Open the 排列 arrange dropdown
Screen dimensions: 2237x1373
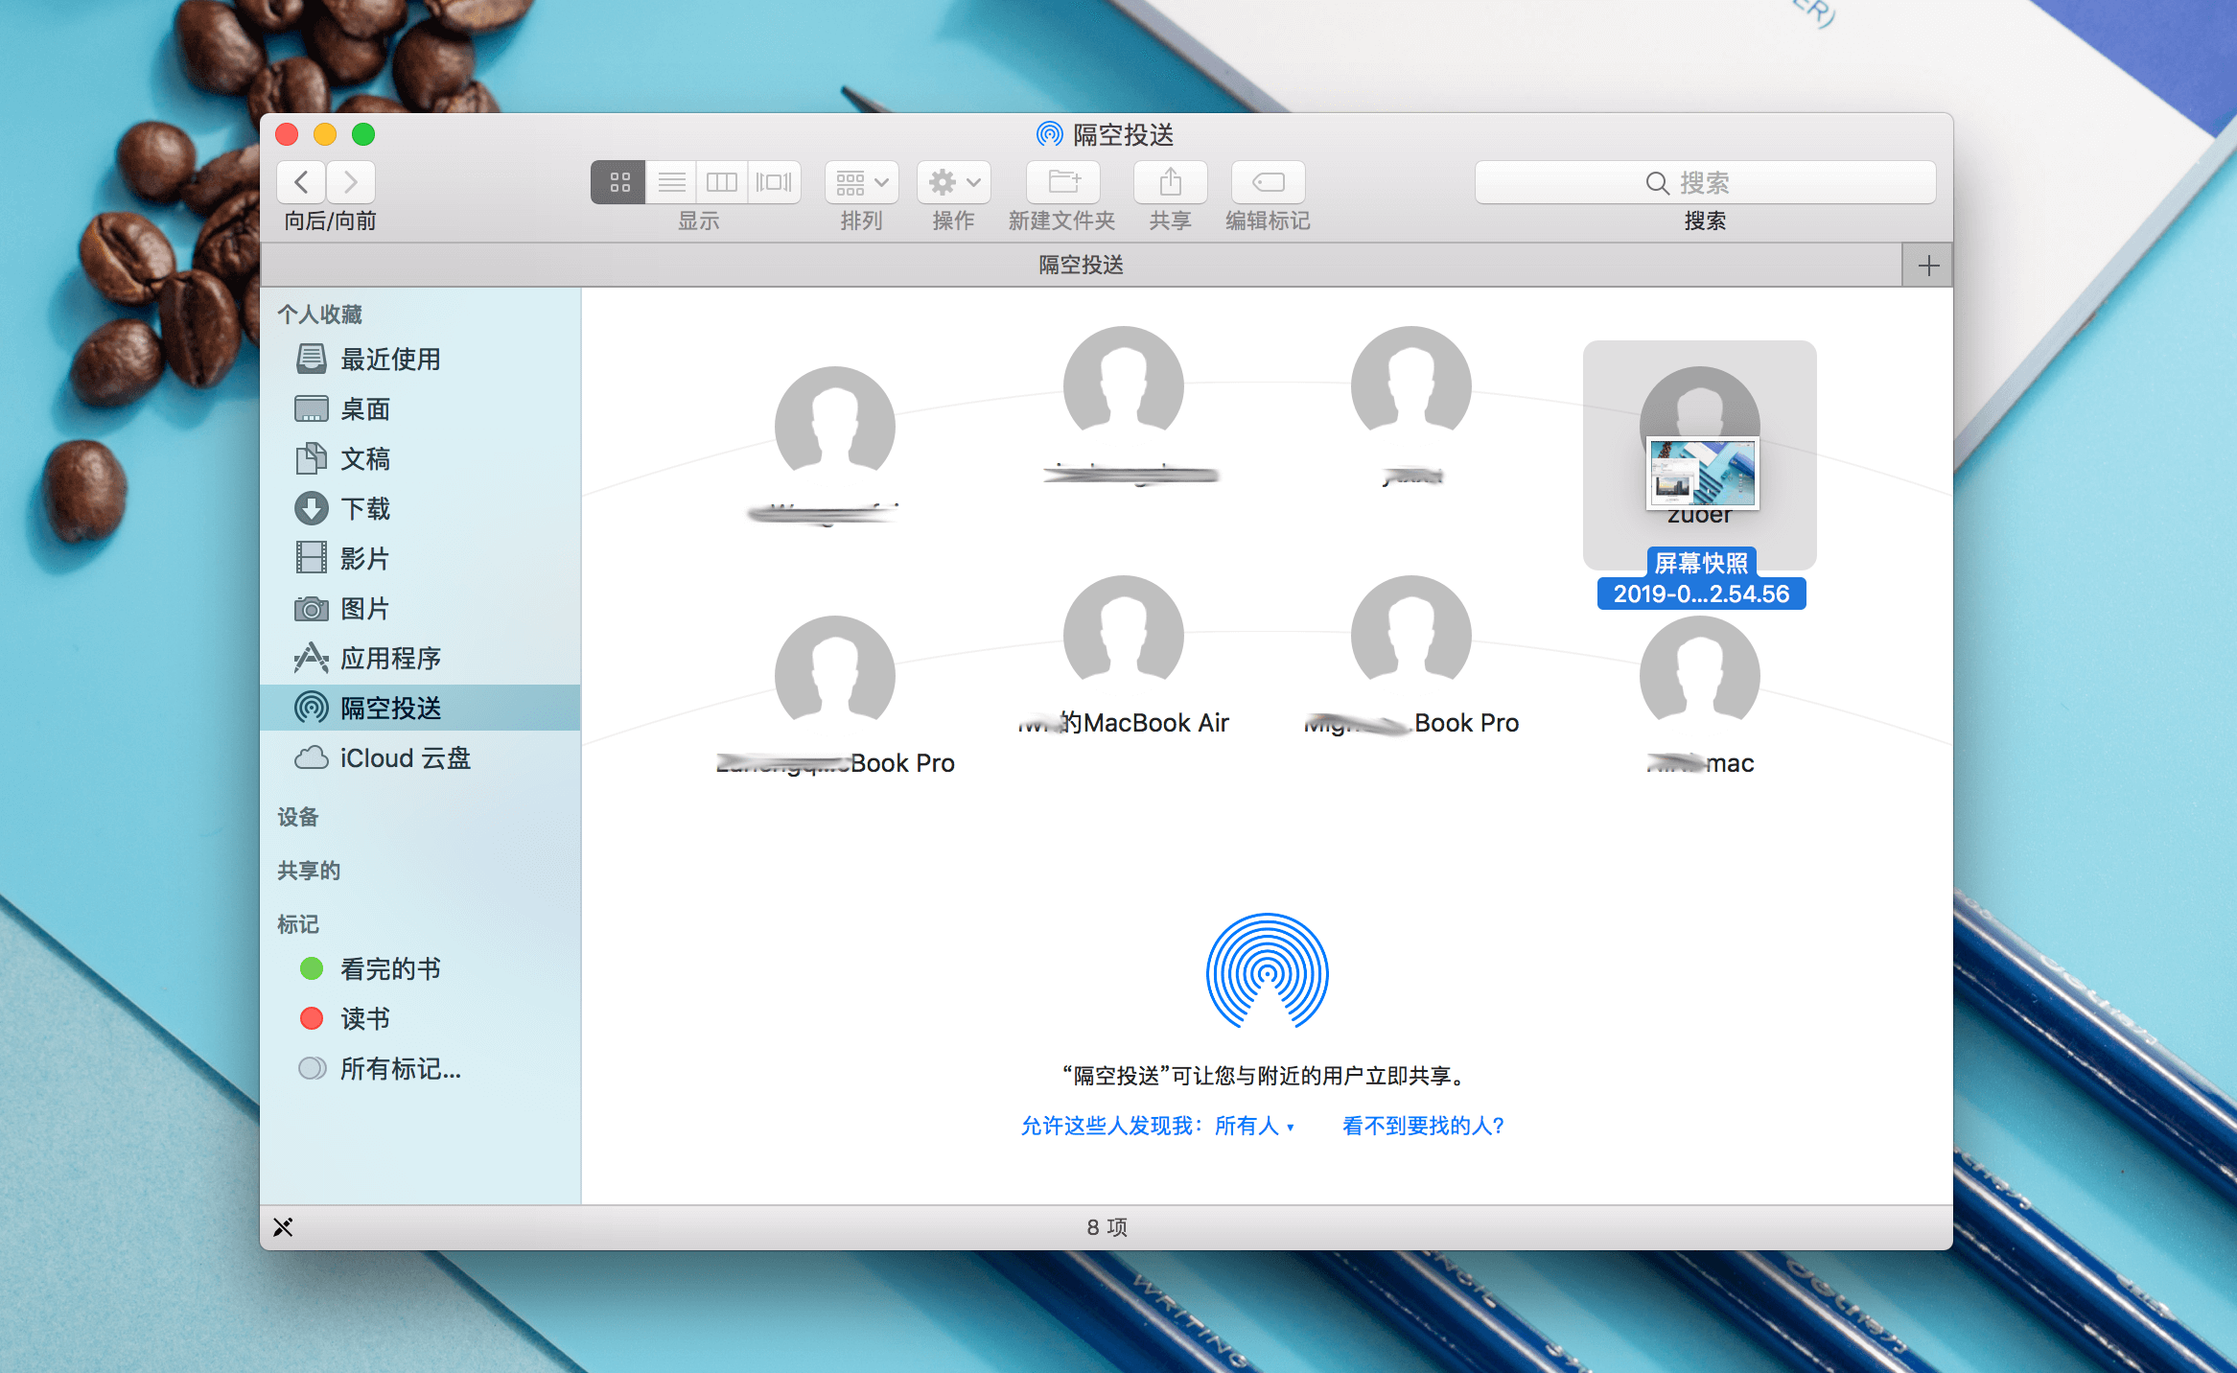861,182
